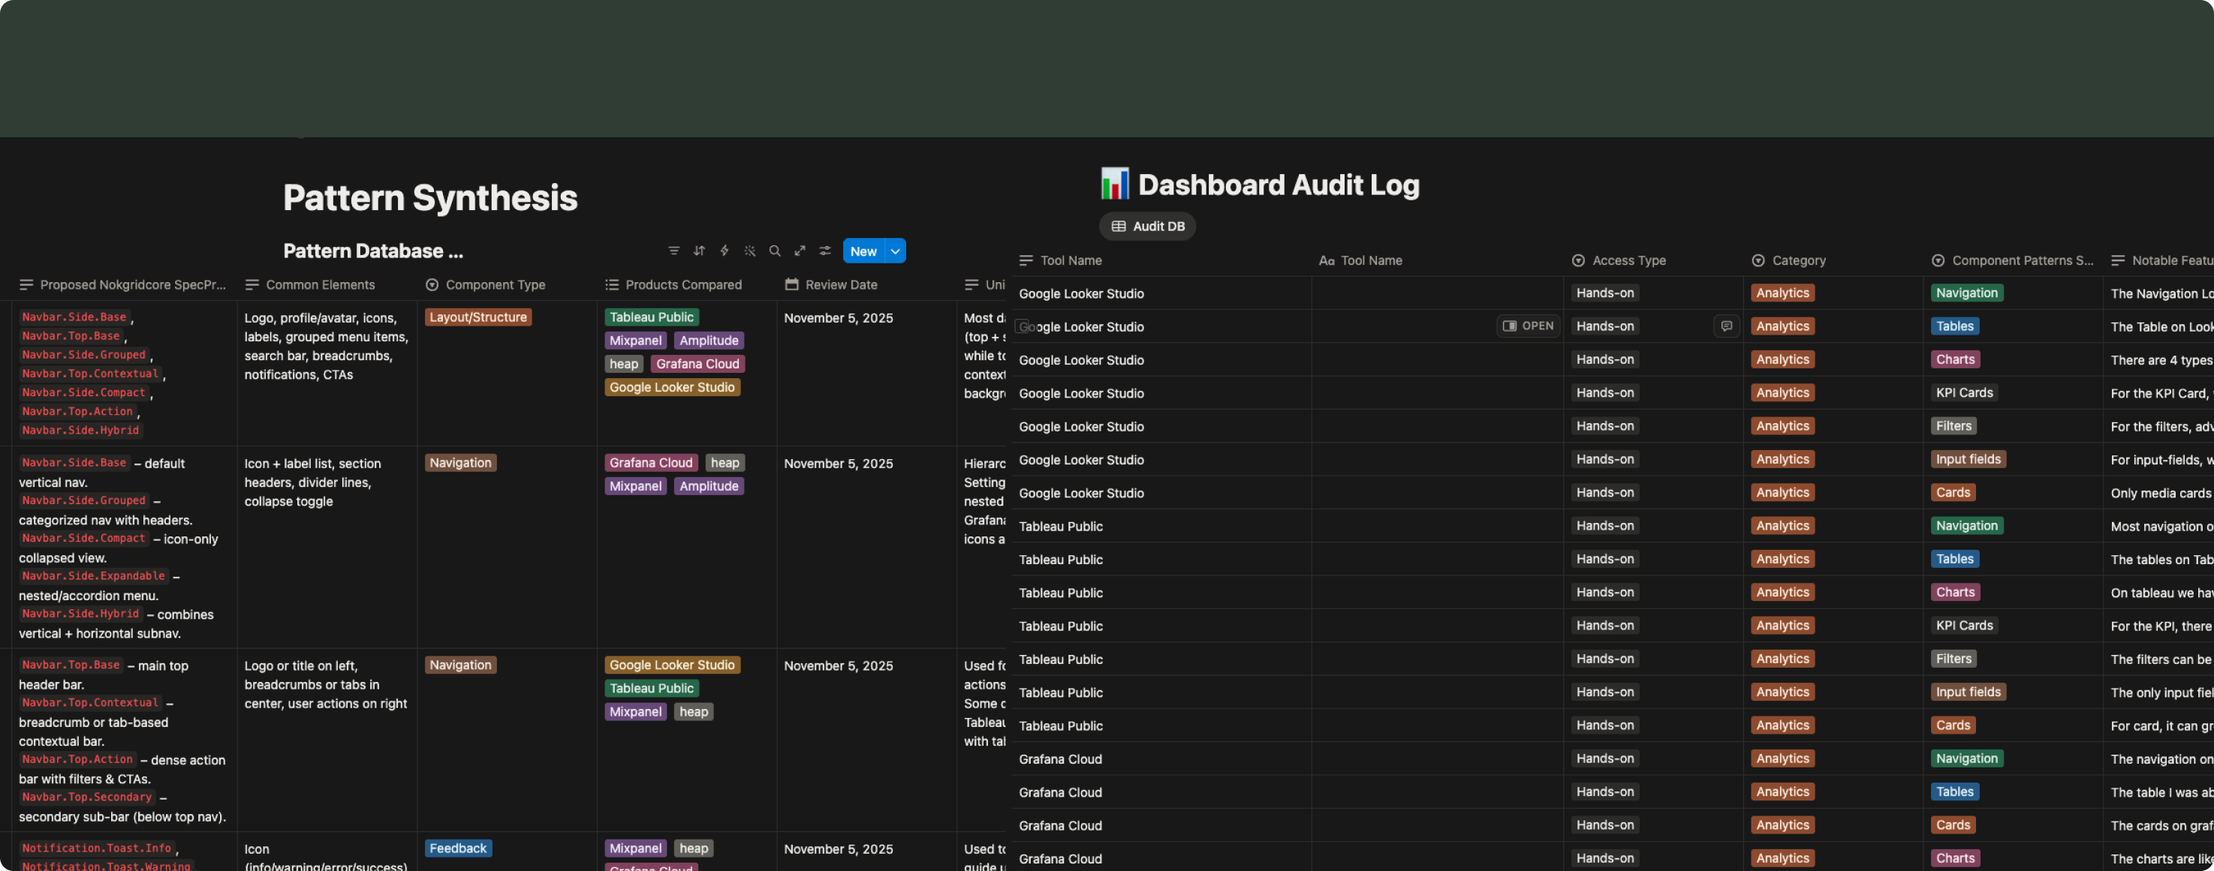The height and width of the screenshot is (871, 2214).
Task: Click the search magnifier icon
Action: coord(774,251)
